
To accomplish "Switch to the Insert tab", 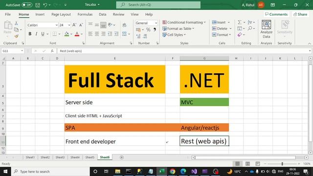I will click(40, 14).
